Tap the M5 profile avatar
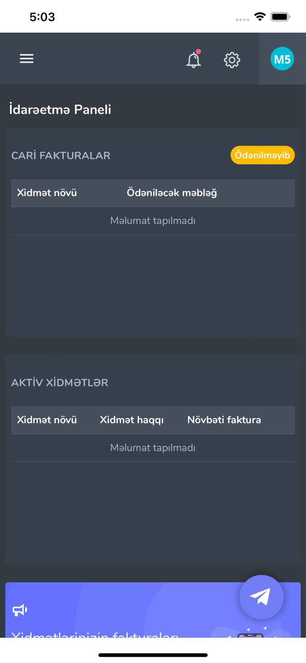This screenshot has width=306, height=663. [282, 58]
